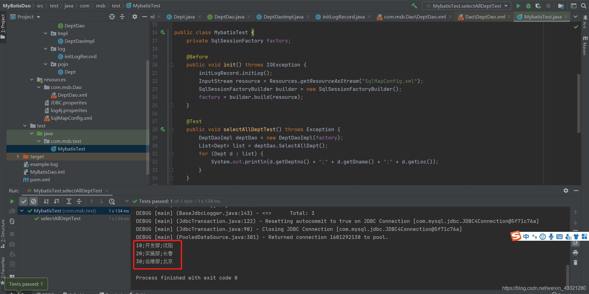Collapse the log folder
Viewport: 589px width, 294px height.
[46, 49]
